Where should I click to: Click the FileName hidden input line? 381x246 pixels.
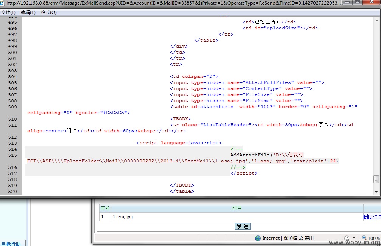pos(236,101)
